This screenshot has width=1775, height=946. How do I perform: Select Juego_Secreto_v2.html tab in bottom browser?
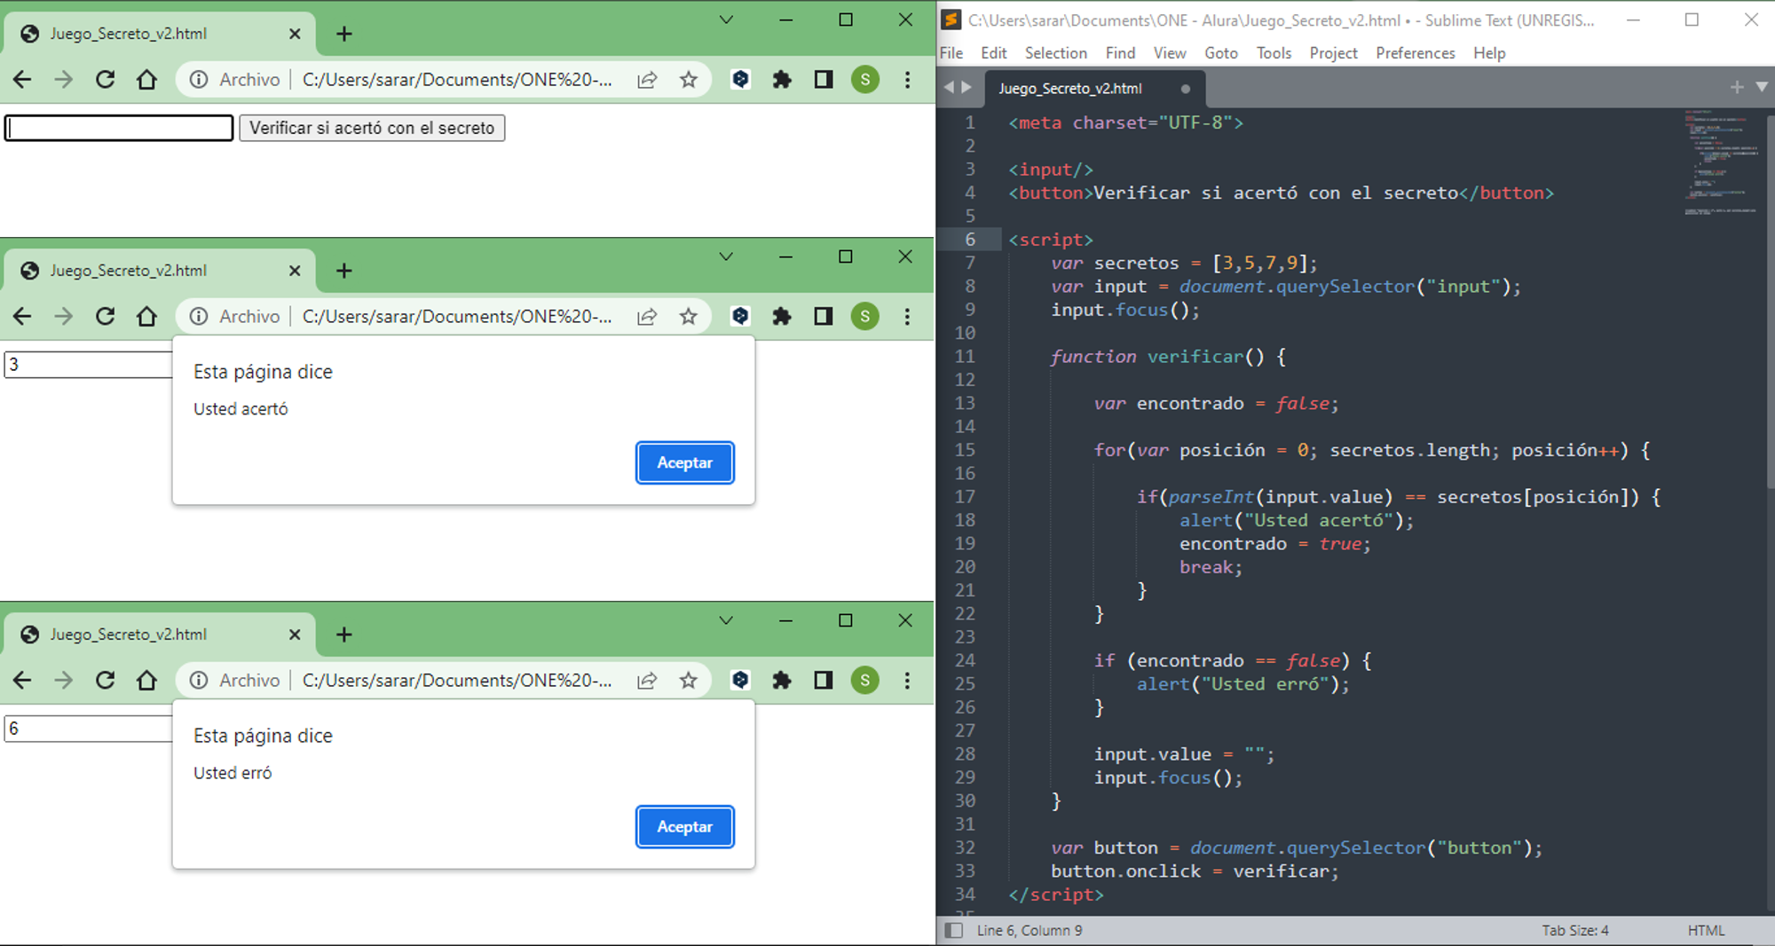pos(160,635)
